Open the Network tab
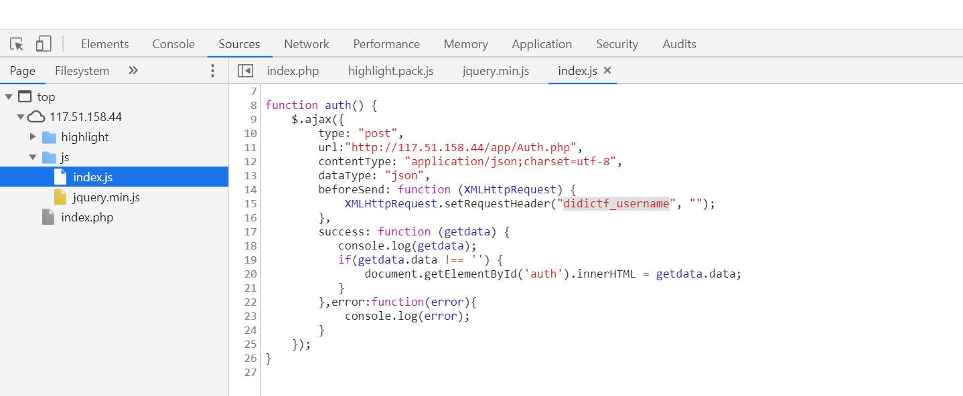This screenshot has height=396, width=963. [307, 44]
